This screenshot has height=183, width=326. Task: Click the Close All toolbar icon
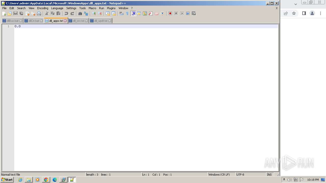click(33, 13)
